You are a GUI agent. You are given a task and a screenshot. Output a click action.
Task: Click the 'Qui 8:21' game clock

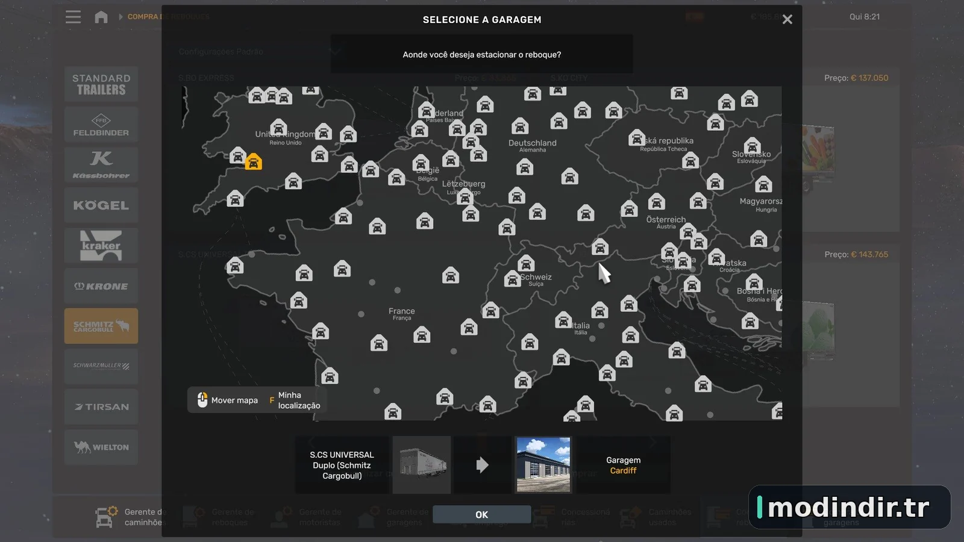(x=865, y=17)
